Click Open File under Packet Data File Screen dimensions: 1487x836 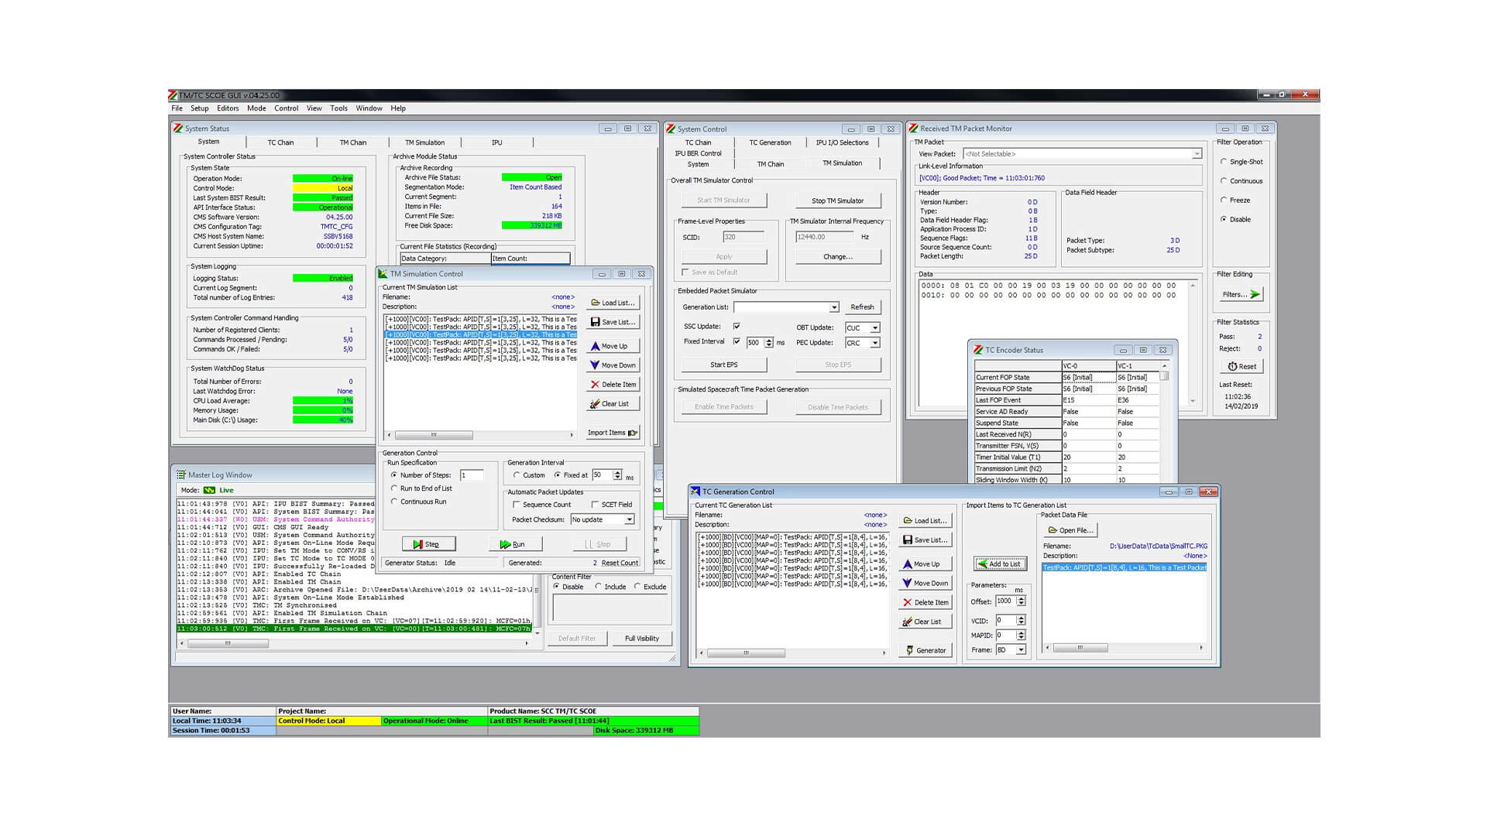[x=1070, y=530]
